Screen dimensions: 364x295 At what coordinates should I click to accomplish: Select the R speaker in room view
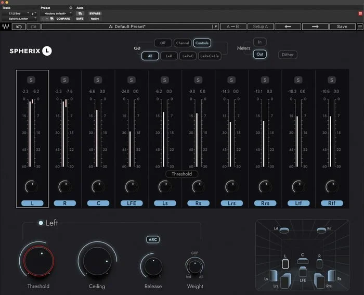tap(319, 264)
